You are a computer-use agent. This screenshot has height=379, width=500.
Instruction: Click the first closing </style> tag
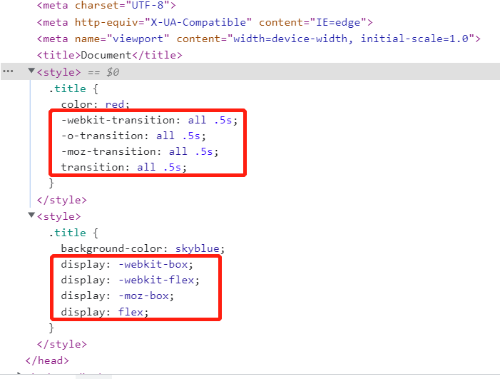tap(61, 200)
